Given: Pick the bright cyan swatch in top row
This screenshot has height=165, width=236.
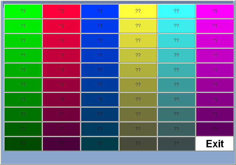Looking at the screenshot, I should click(176, 11).
